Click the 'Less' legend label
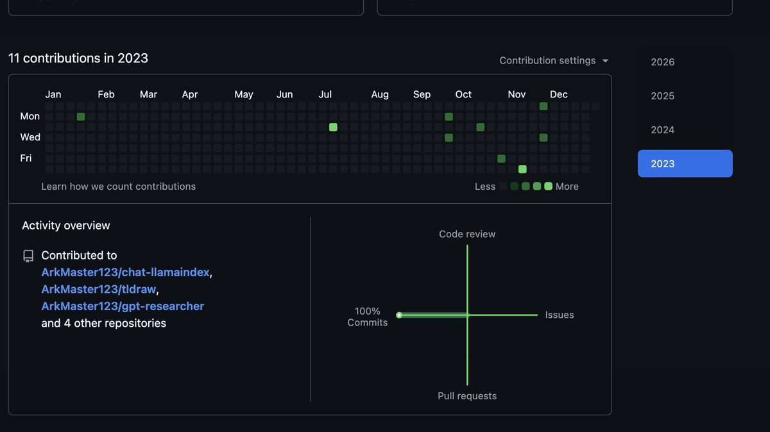The height and width of the screenshot is (432, 770). [485, 187]
